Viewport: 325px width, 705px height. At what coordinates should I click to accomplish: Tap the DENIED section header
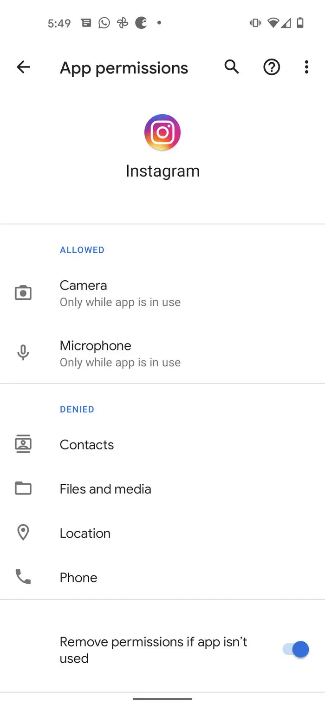77,409
